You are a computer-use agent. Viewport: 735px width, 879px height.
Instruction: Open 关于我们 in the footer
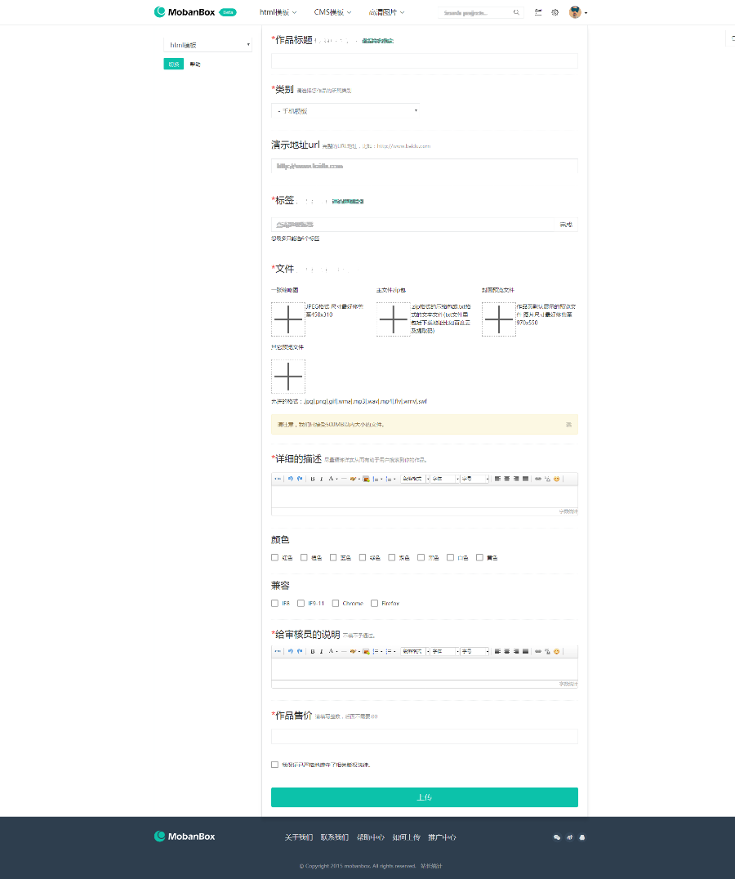(299, 837)
